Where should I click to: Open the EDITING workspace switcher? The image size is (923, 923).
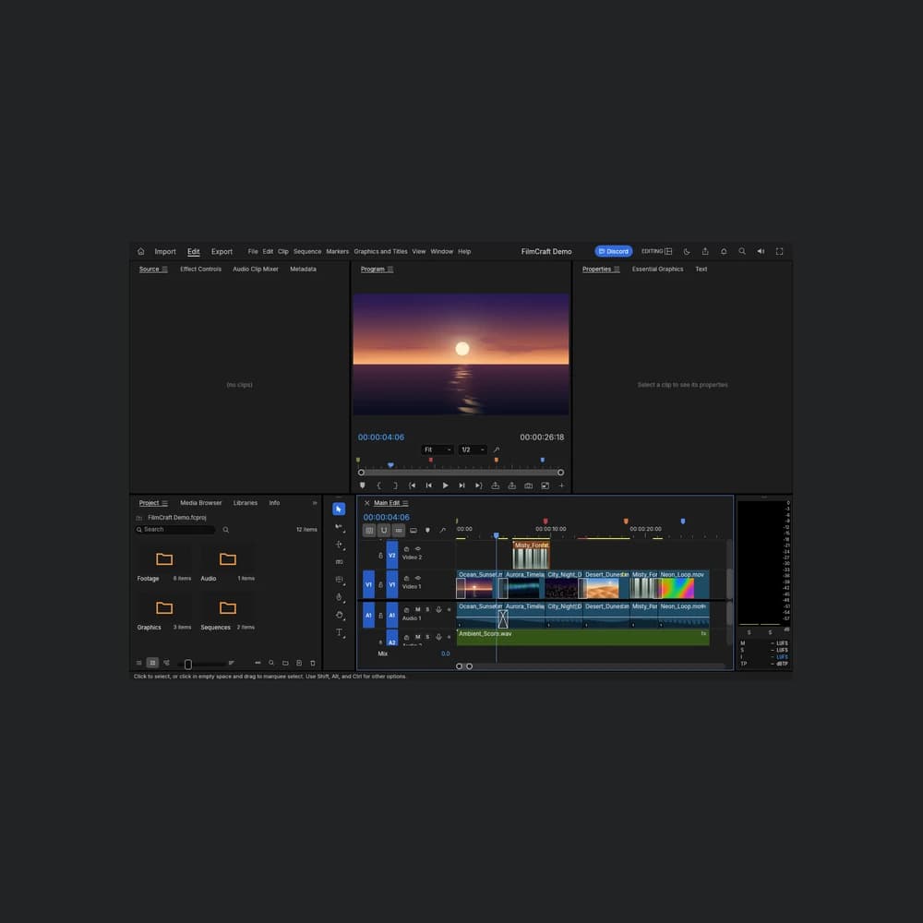pyautogui.click(x=657, y=251)
